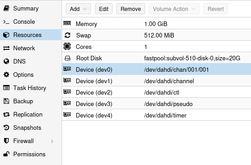251x165 pixels.
Task: Open the Console terminal icon
Action: (x=6, y=21)
